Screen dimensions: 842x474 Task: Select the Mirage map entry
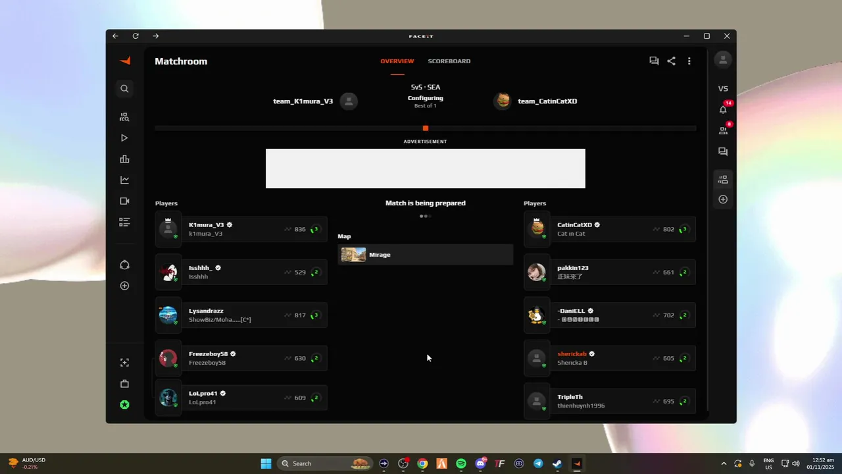coord(425,255)
